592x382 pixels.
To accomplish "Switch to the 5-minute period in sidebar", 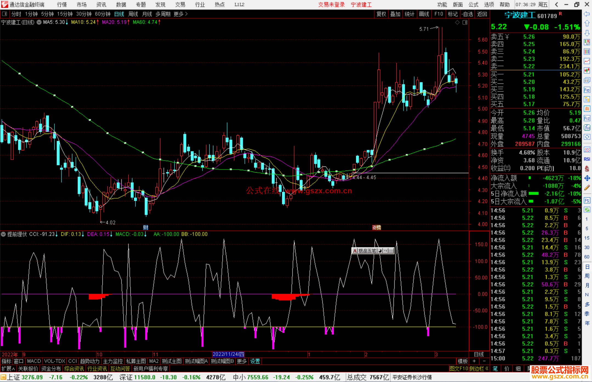I will (587, 228).
